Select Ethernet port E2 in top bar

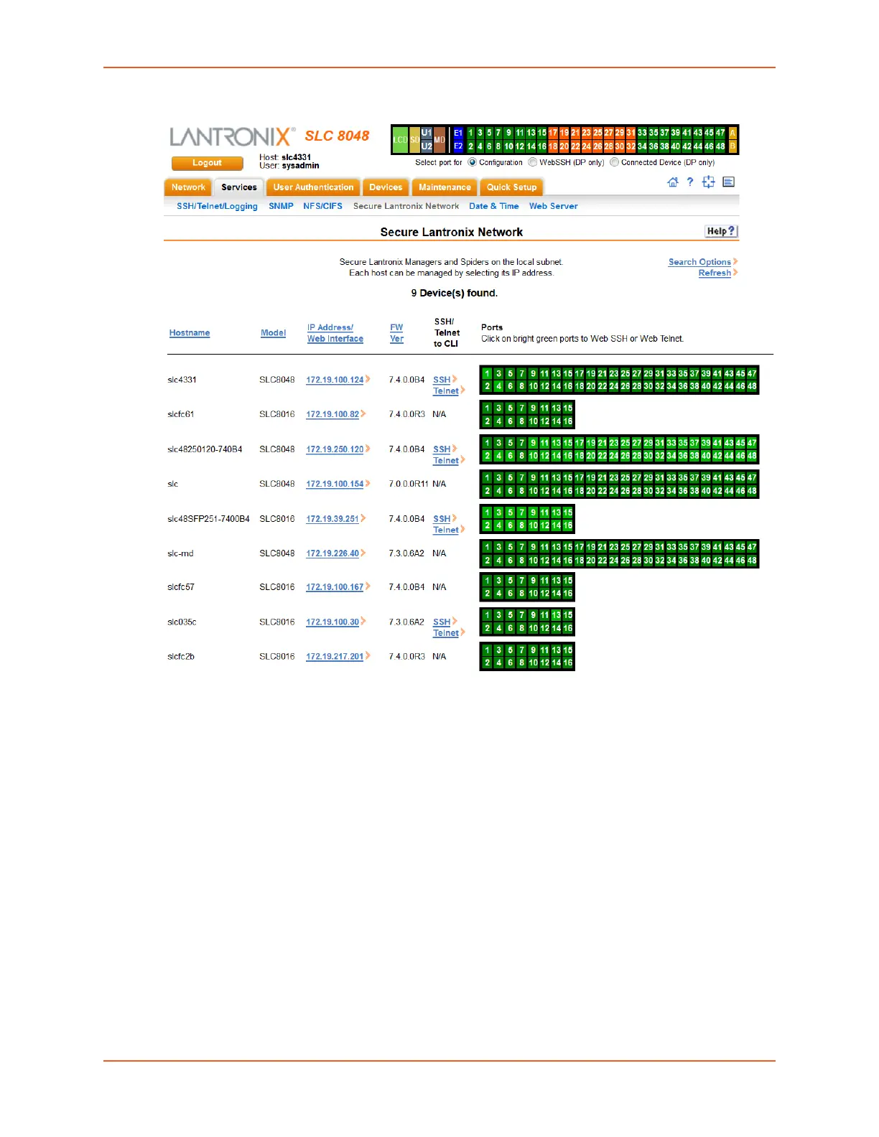tap(458, 146)
